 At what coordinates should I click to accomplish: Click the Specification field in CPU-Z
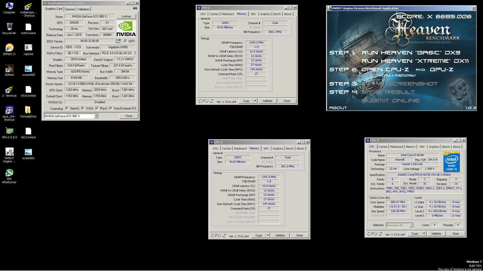[424, 175]
